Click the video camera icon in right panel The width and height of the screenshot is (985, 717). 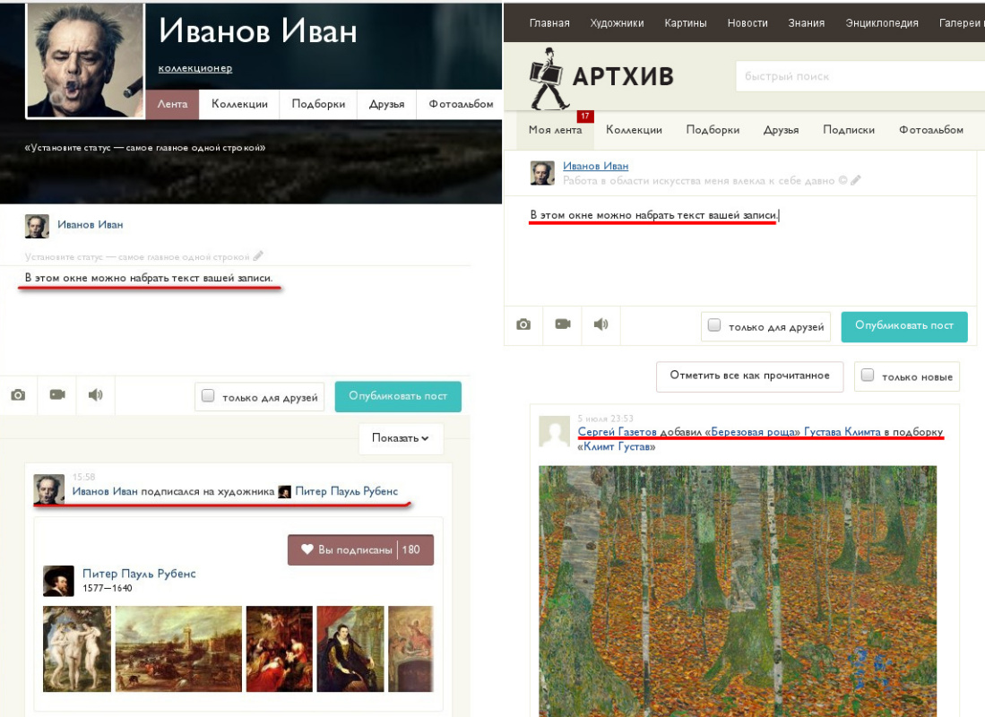point(563,324)
